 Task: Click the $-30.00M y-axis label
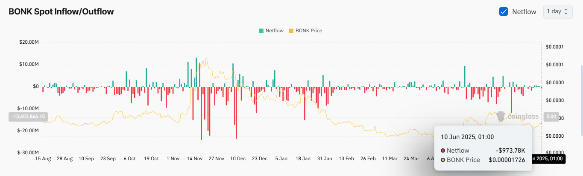29,153
